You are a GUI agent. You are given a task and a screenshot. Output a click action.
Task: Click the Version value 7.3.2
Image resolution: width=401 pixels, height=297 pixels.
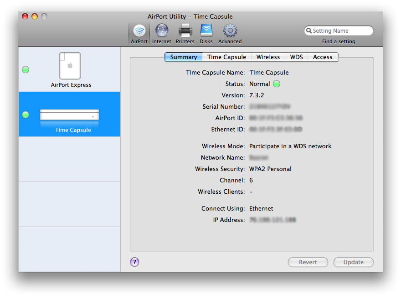click(x=257, y=95)
